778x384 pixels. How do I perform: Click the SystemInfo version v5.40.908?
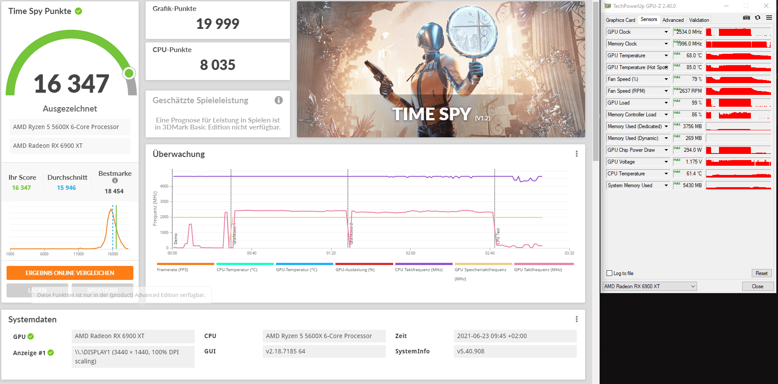(515, 351)
